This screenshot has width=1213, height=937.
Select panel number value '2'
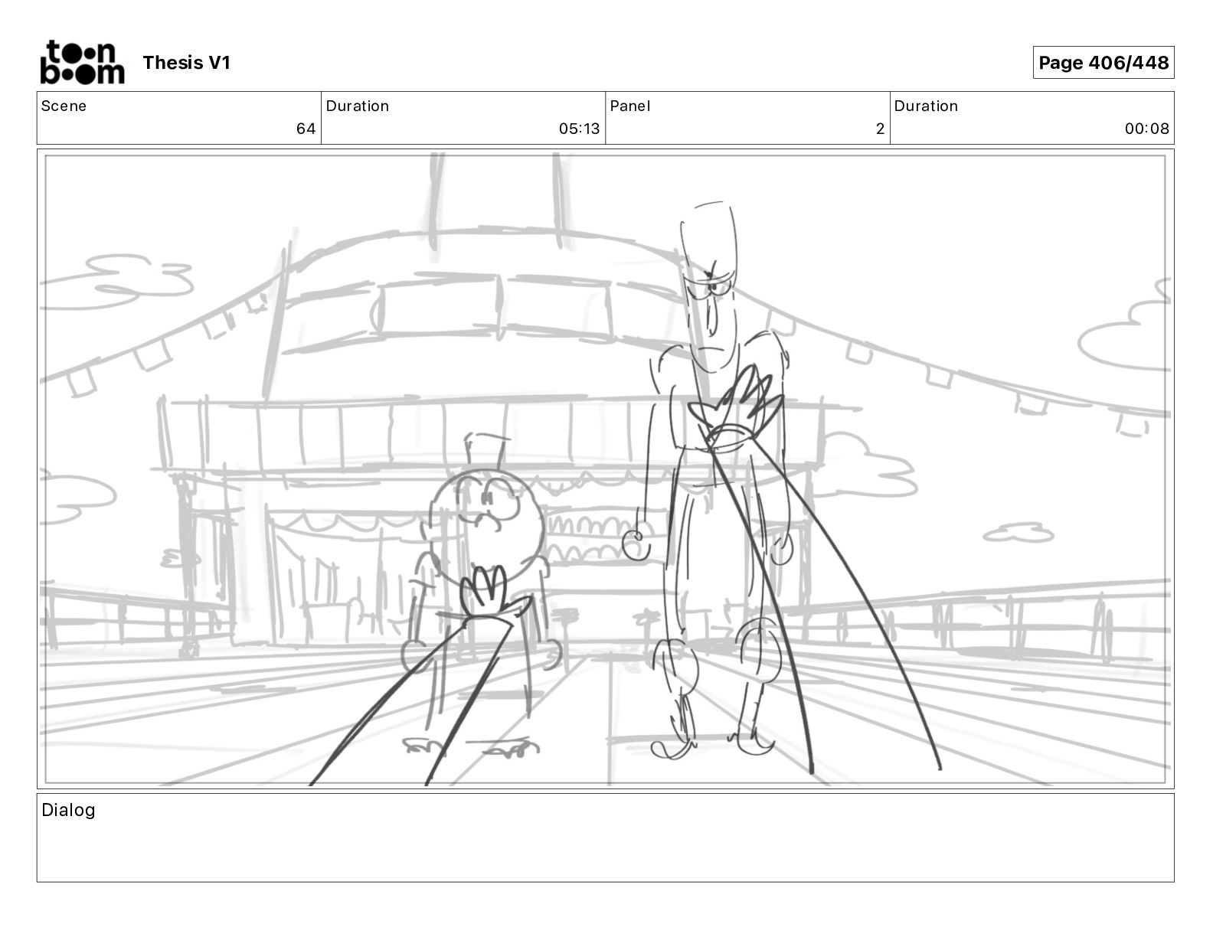pos(880,129)
